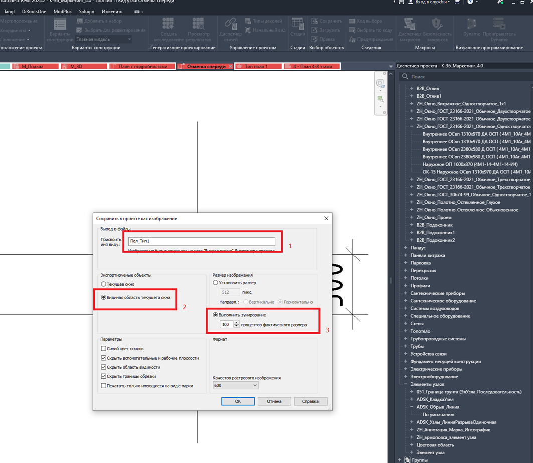Enable Синий цвет ссылок checkbox
The image size is (533, 463).
pos(104,348)
